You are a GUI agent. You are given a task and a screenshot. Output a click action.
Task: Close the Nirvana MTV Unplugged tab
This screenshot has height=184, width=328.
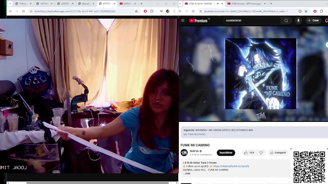click(265, 4)
